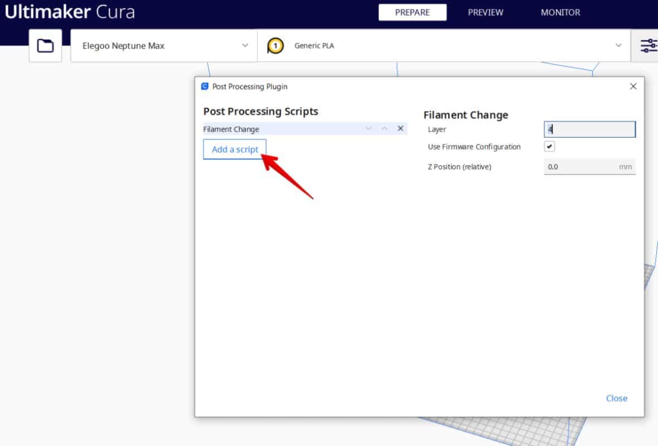
Task: Toggle Use Firmware Configuration checkbox
Action: pyautogui.click(x=549, y=147)
